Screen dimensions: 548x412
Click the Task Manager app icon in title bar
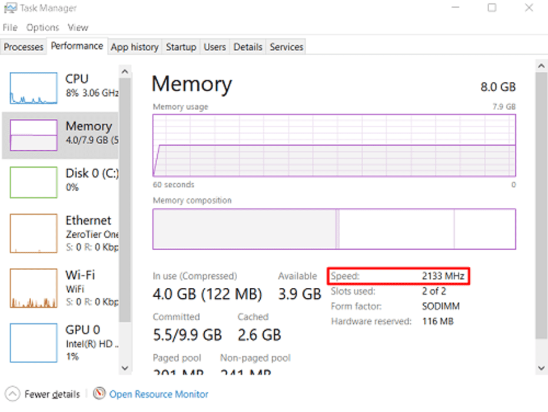pos(10,8)
